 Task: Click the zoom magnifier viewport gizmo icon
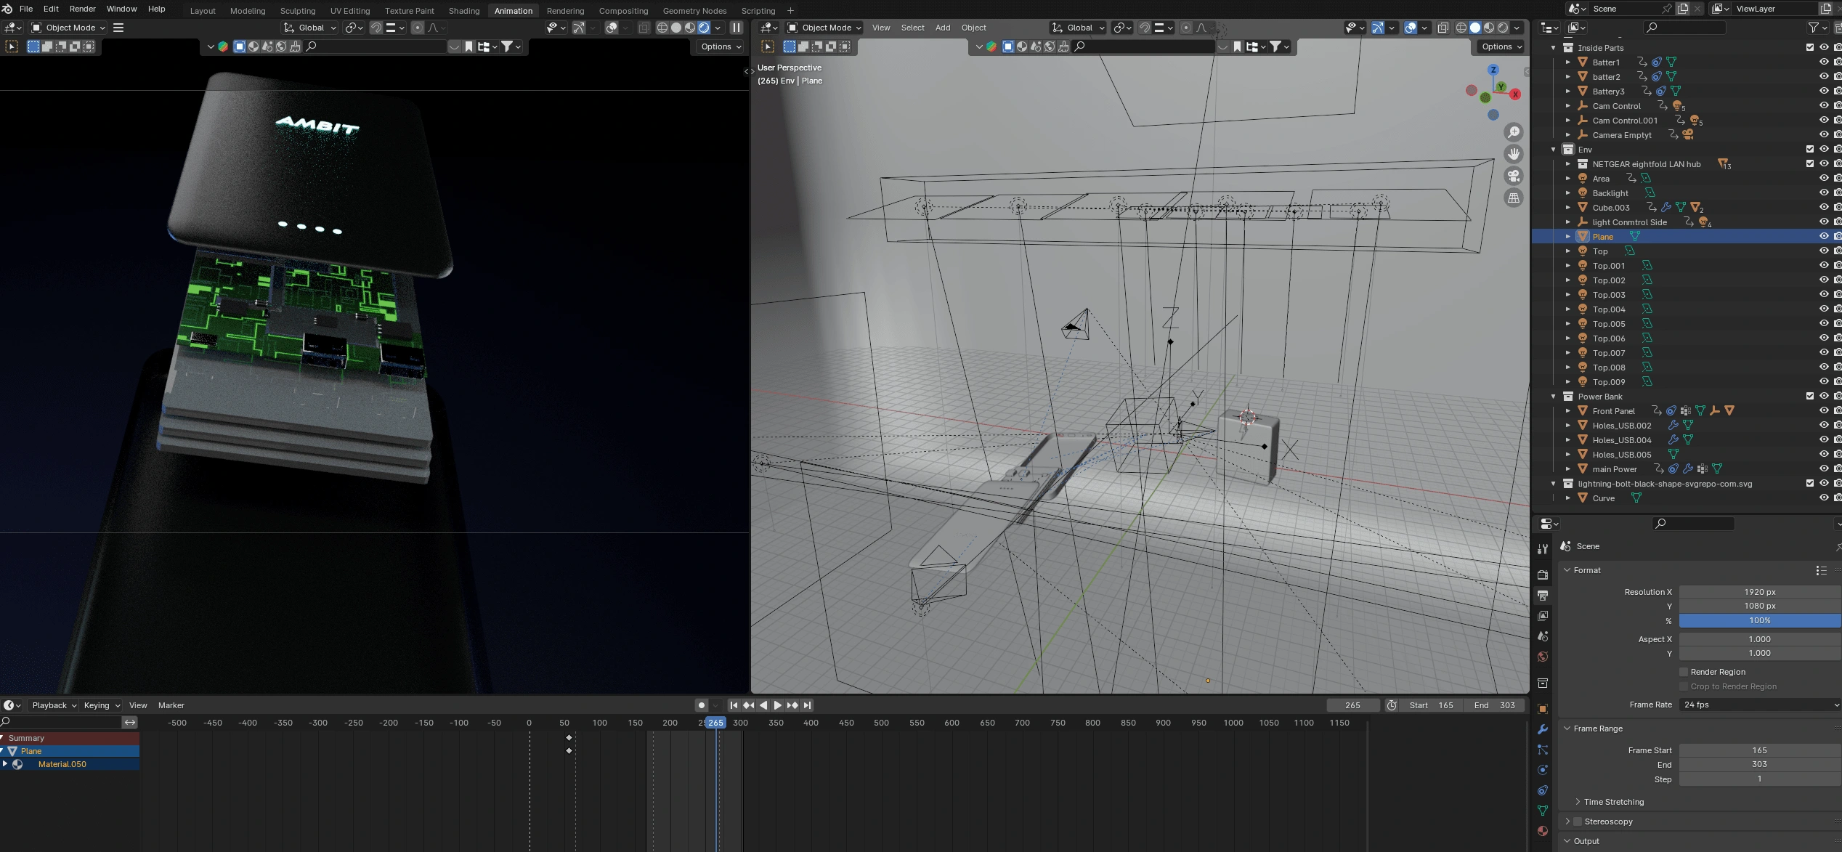[x=1514, y=132]
